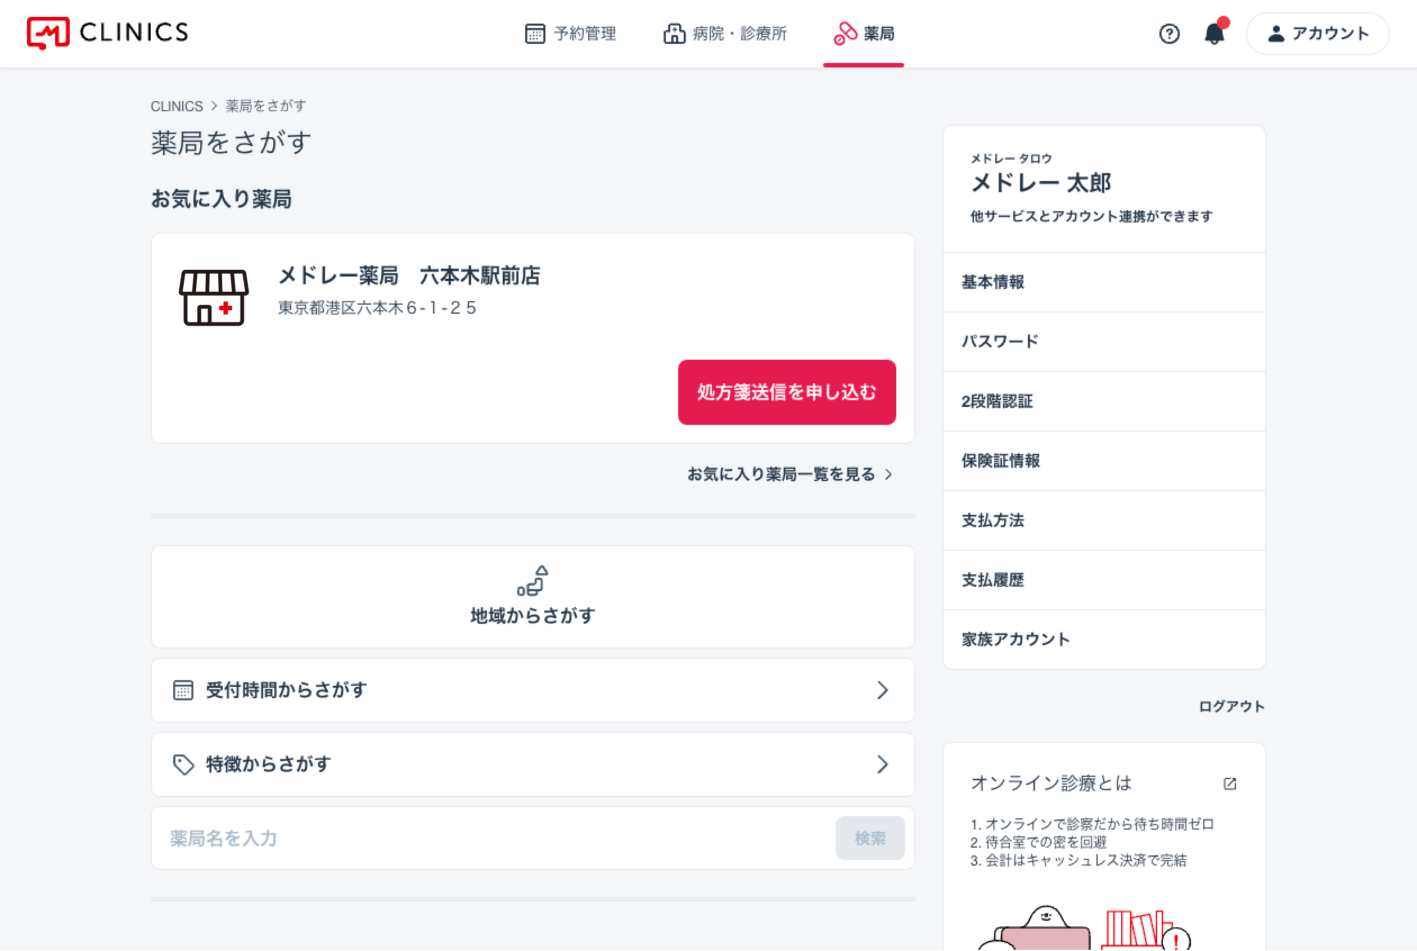Open the アカウント menu

point(1317,33)
